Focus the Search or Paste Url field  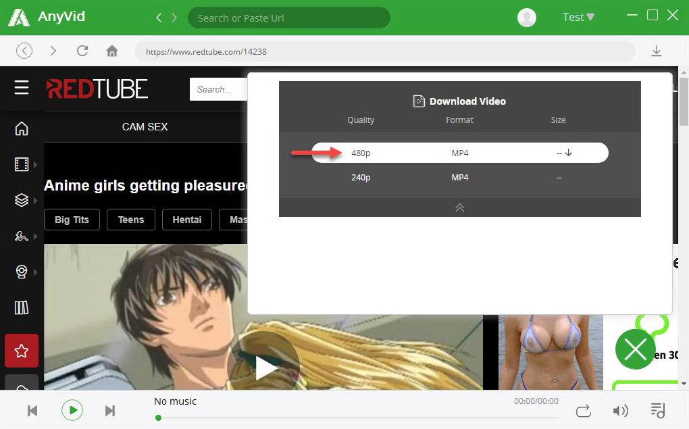[x=288, y=18]
